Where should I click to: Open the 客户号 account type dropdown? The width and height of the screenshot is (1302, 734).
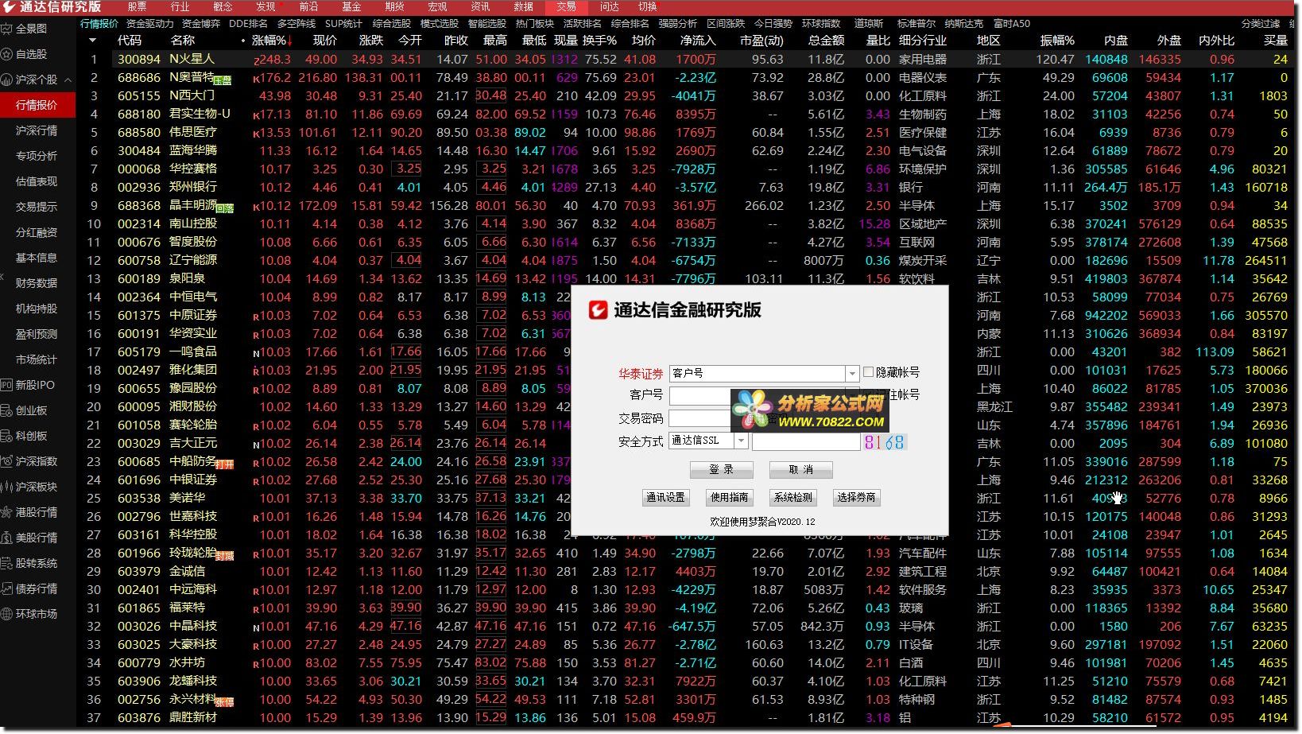tap(852, 373)
